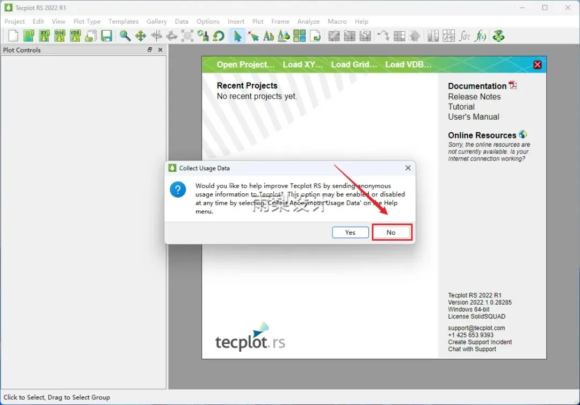Click the paintbrush redraw icon

click(202, 36)
